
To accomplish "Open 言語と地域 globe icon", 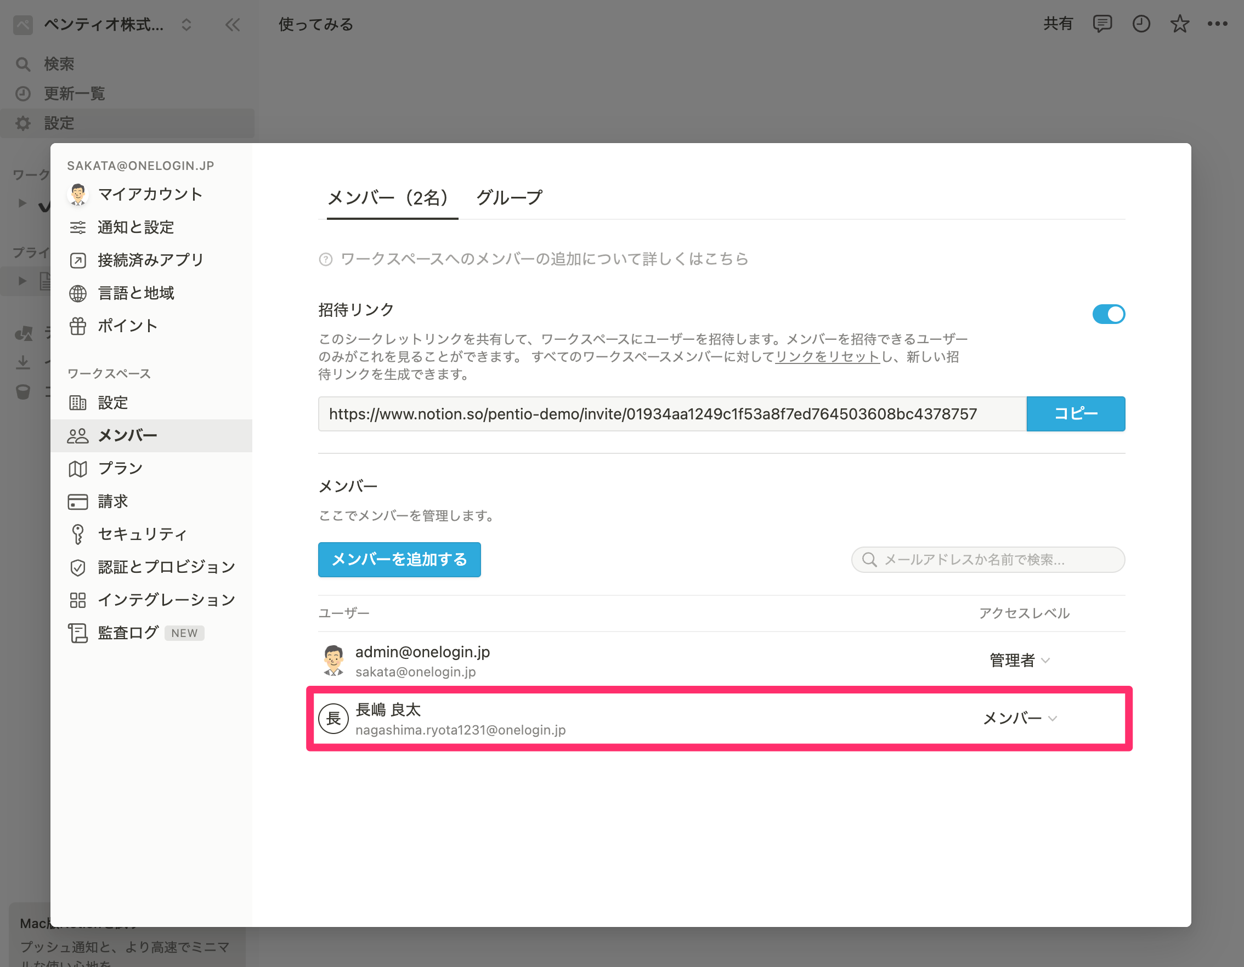I will (x=78, y=293).
